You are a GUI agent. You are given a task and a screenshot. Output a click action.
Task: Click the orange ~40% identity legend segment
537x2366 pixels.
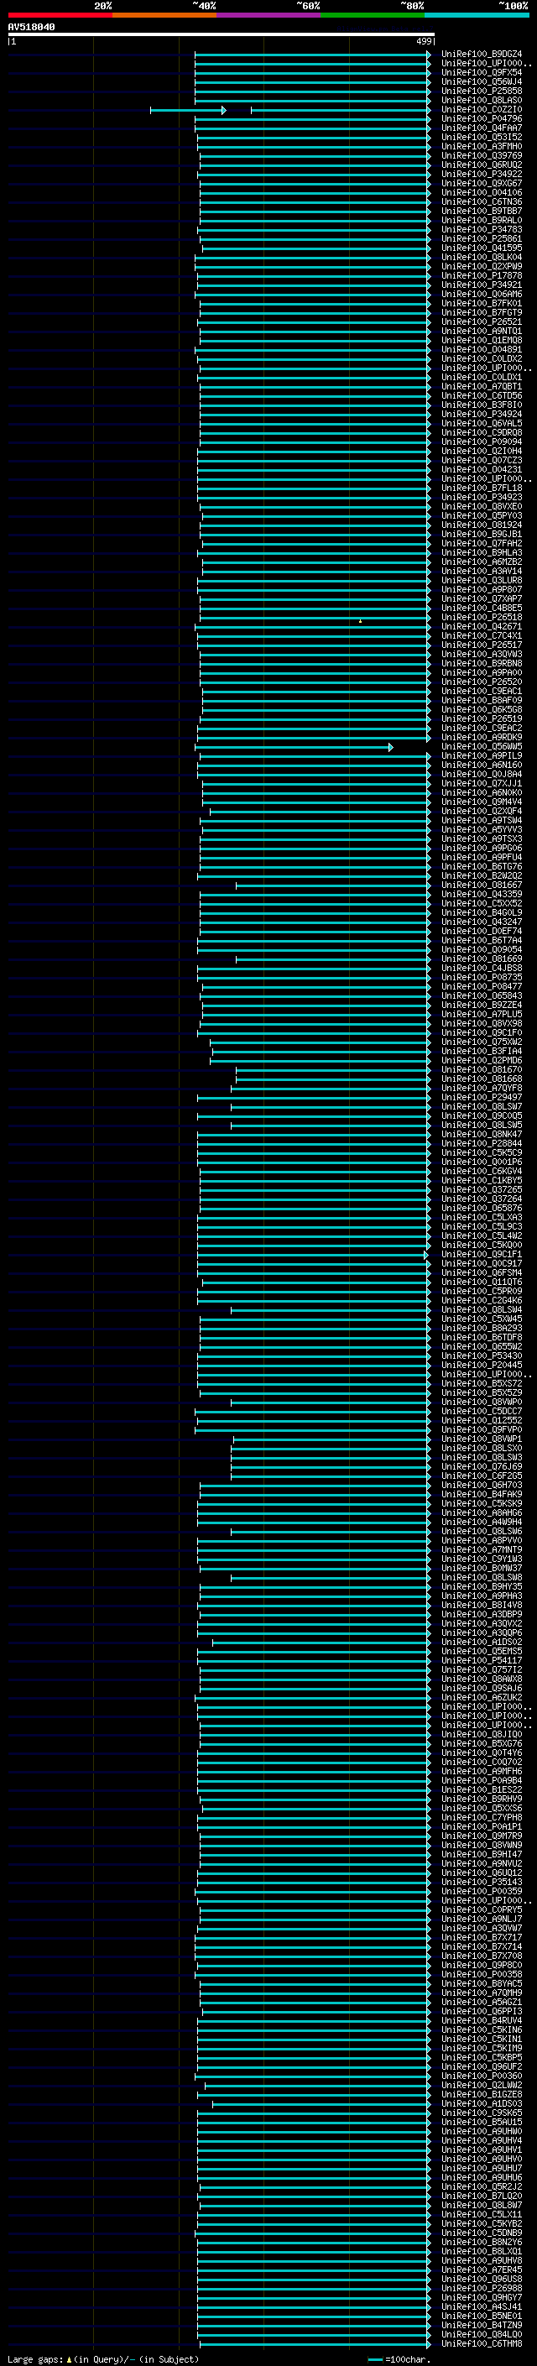pos(164,15)
